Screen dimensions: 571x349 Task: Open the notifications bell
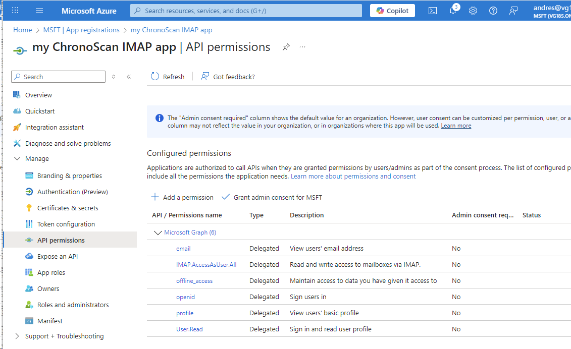pos(453,11)
